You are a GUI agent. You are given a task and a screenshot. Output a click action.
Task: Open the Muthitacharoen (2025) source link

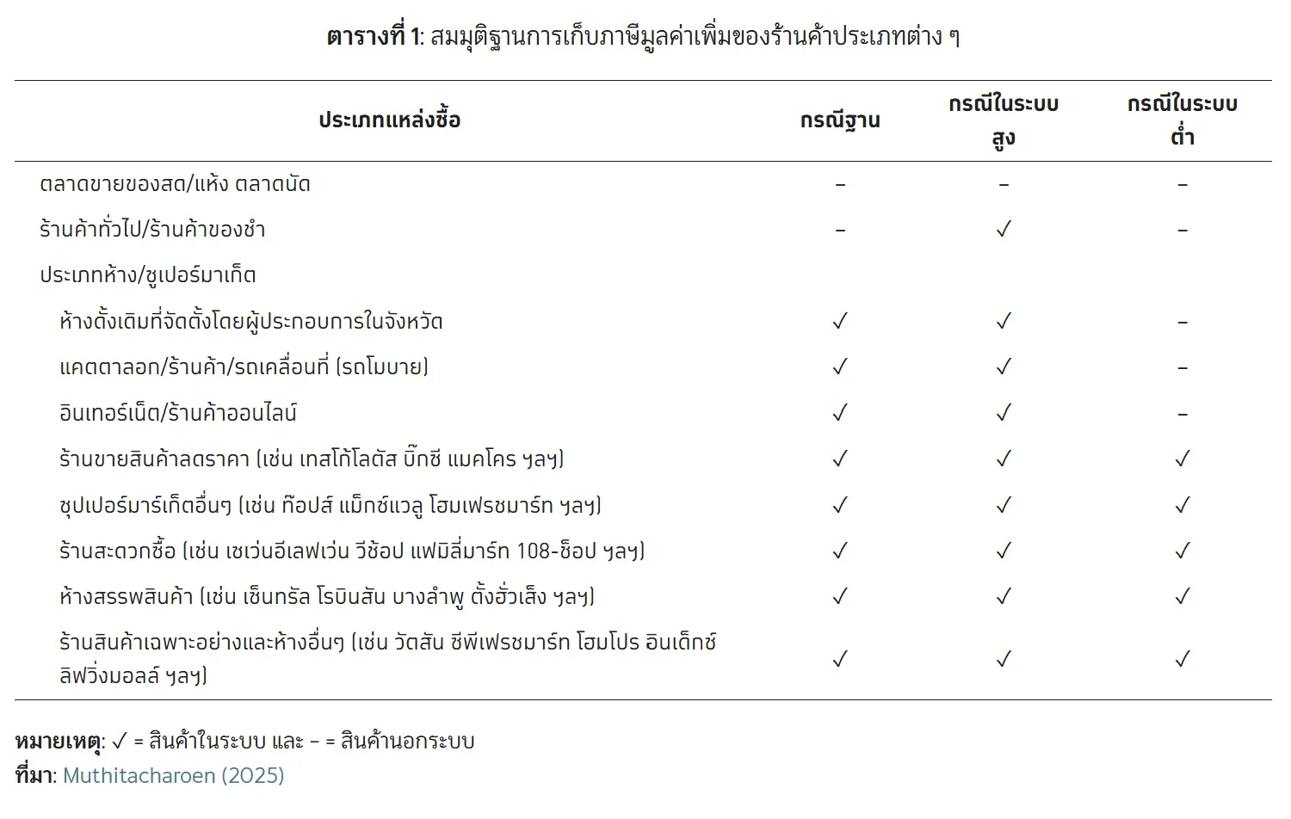click(173, 775)
